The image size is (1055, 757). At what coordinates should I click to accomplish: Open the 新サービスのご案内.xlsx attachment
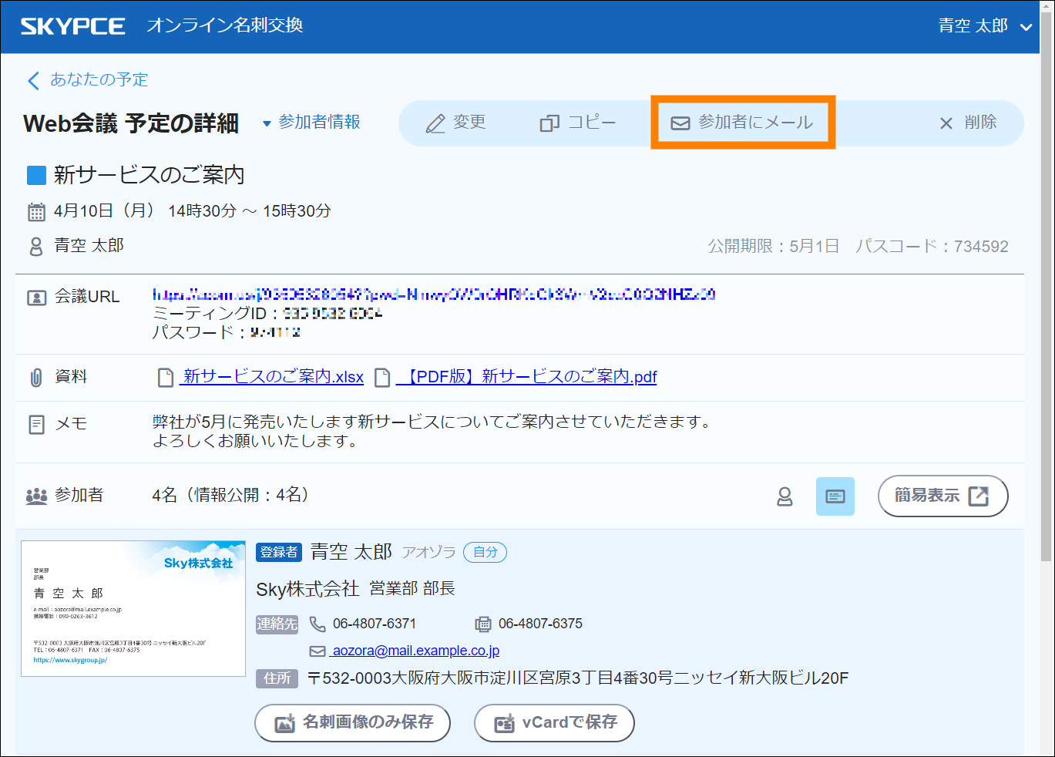pos(272,377)
